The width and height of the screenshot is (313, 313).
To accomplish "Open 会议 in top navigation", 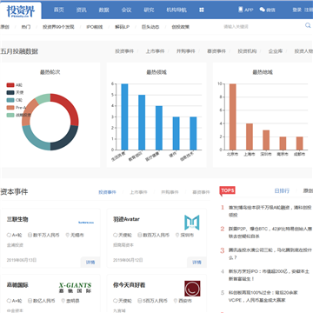I will pos(126,10).
